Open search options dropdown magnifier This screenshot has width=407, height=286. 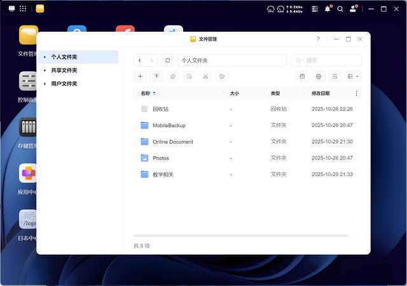(x=299, y=60)
